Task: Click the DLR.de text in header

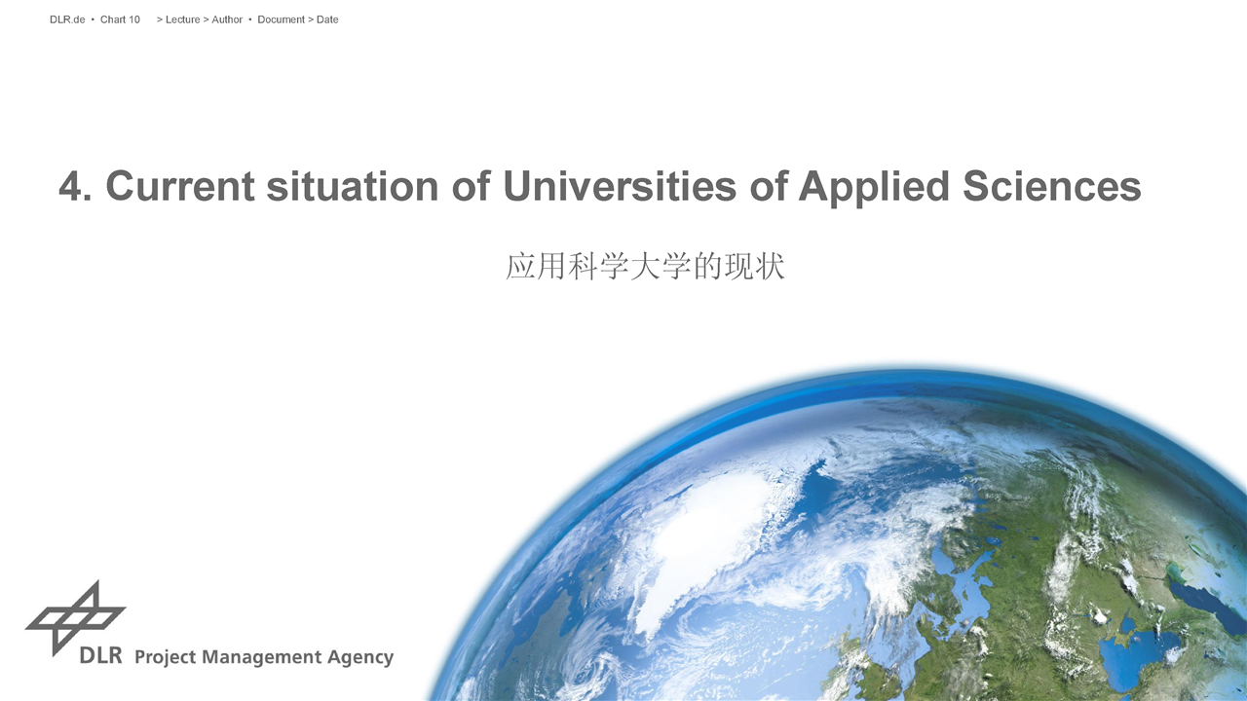Action: (67, 19)
